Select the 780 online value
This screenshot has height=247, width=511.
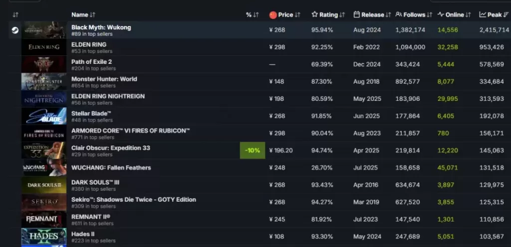click(443, 133)
